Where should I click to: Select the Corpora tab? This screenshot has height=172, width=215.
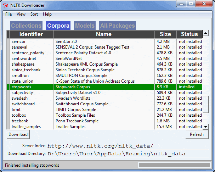(58, 26)
